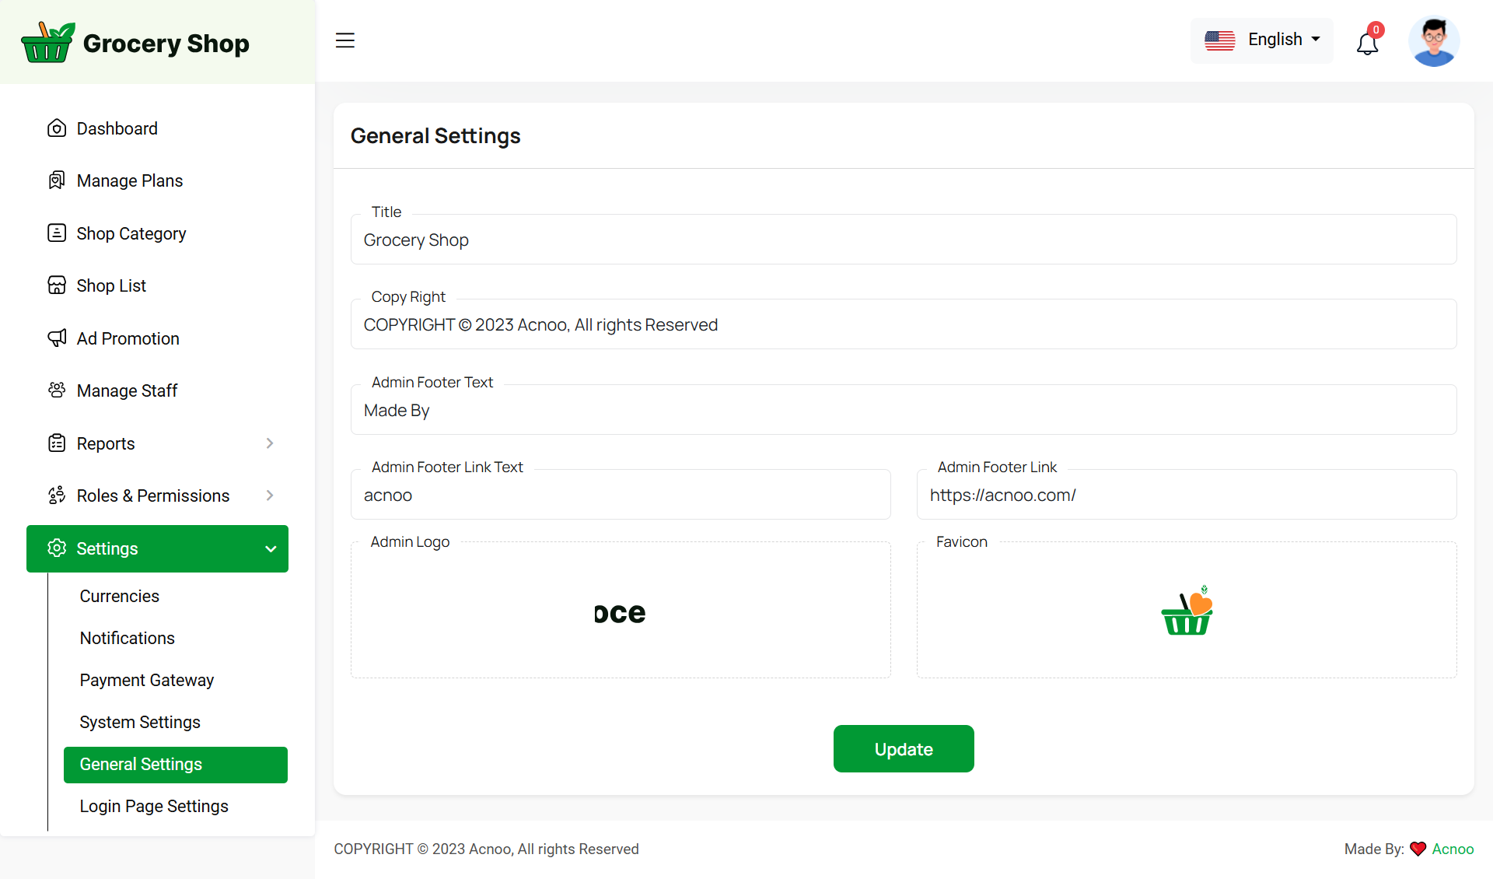
Task: Click the Copy Right text field
Action: coord(904,325)
